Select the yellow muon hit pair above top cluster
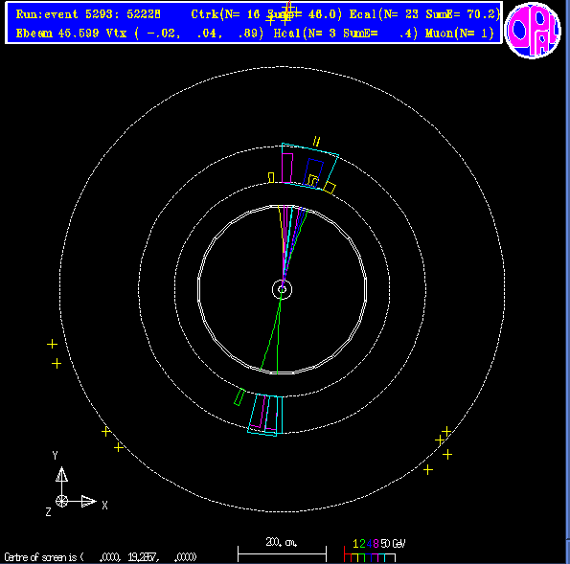Image resolution: width=570 pixels, height=564 pixels. (317, 142)
